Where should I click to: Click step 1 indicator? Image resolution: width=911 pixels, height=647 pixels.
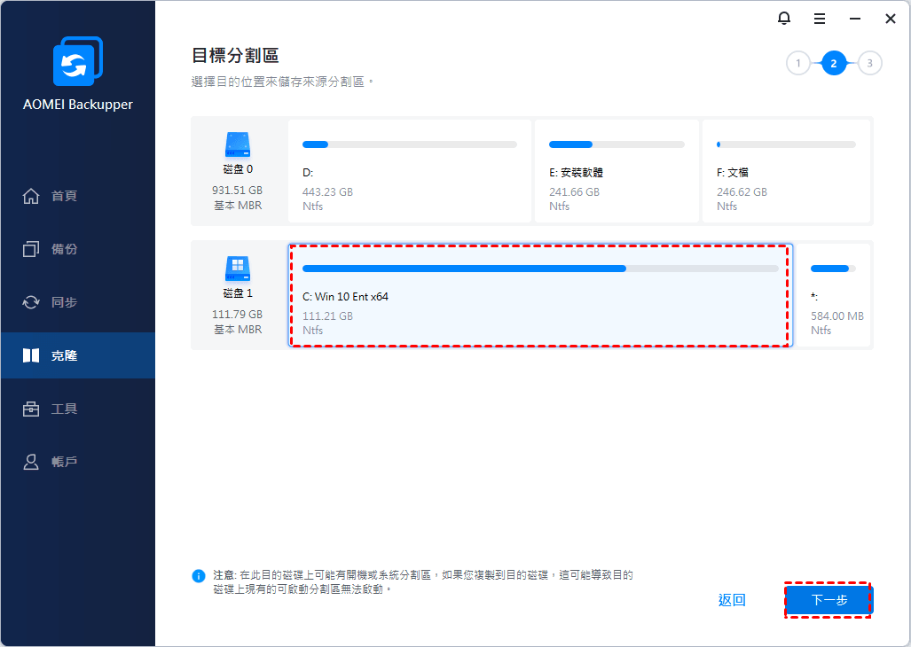click(x=798, y=63)
